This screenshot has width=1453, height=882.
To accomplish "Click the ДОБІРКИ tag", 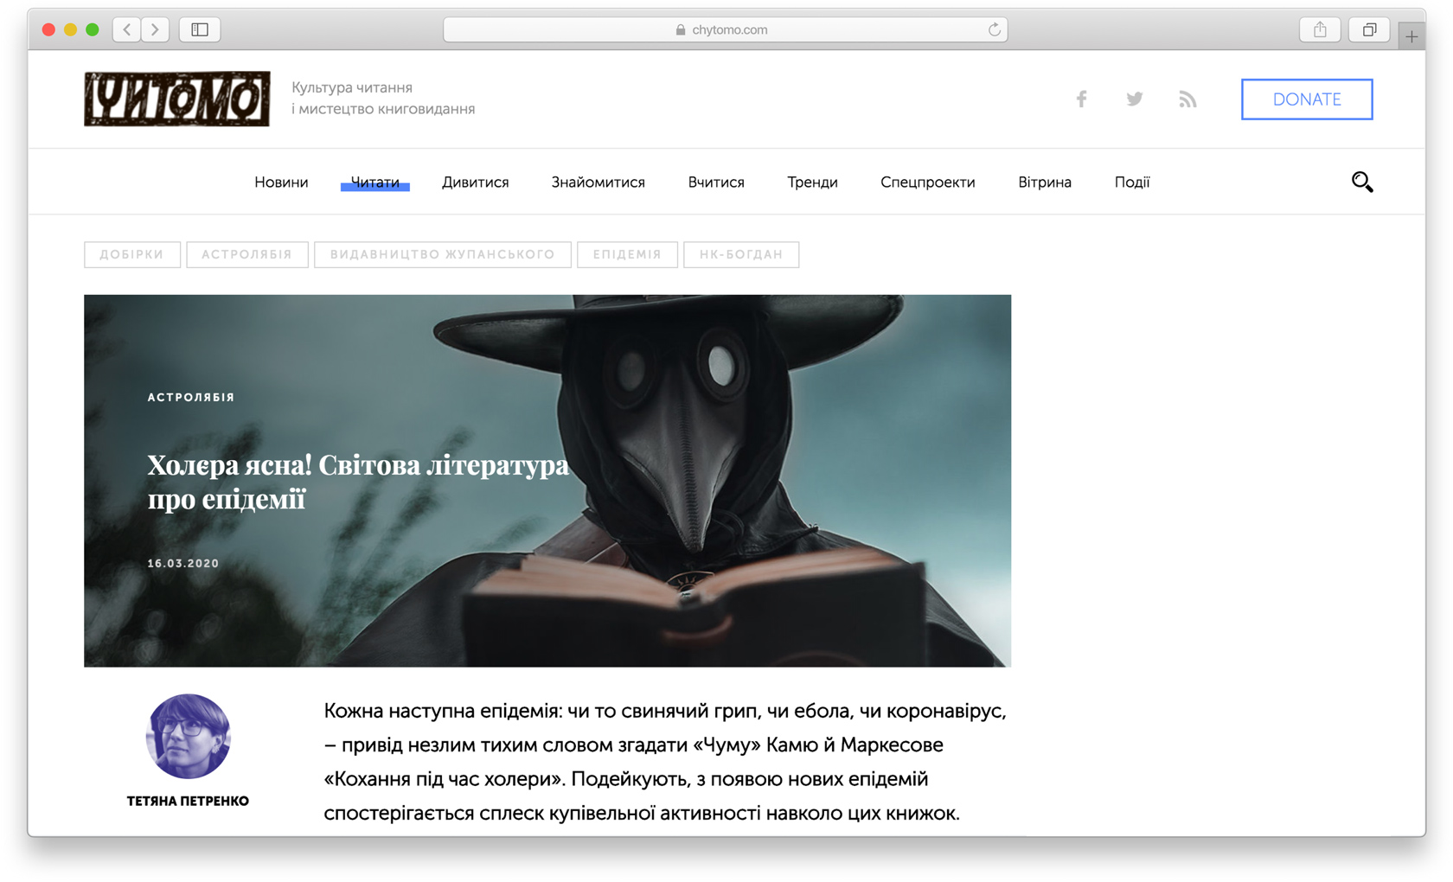I will pyautogui.click(x=131, y=254).
